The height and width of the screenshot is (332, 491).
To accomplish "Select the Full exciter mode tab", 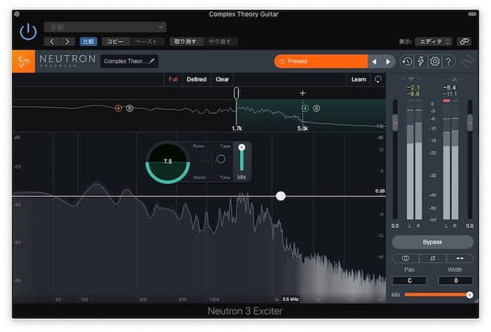I will tap(173, 79).
